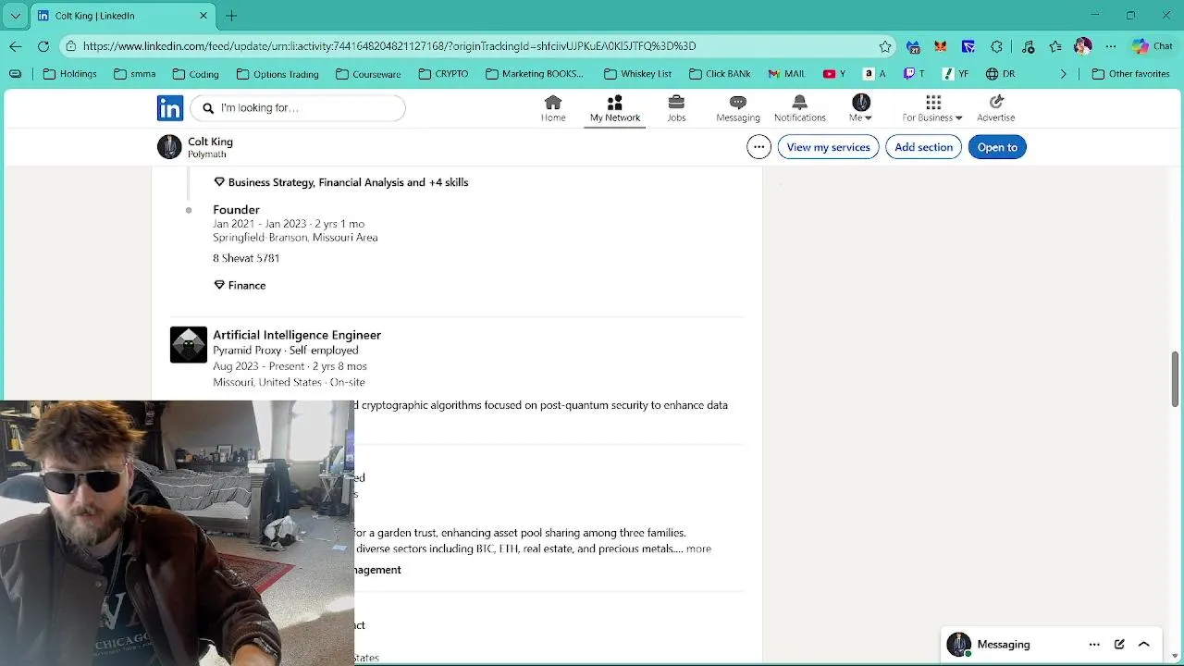Open the tab search dropdown arrow
1184x666 pixels.
15,16
